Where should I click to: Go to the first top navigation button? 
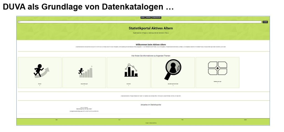tap(143, 17)
